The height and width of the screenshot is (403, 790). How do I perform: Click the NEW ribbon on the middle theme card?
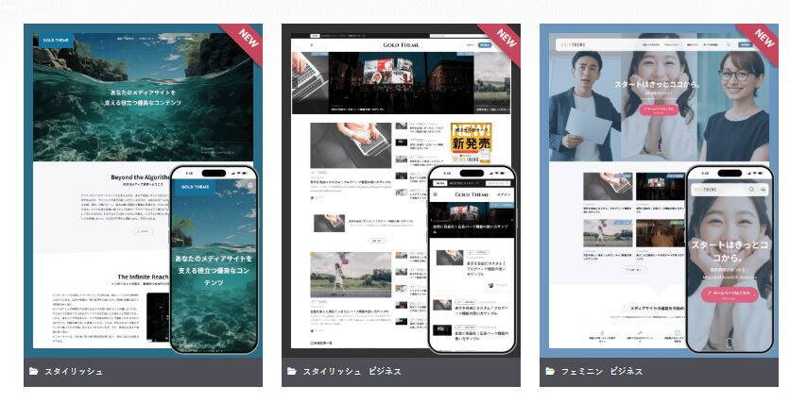506,39
